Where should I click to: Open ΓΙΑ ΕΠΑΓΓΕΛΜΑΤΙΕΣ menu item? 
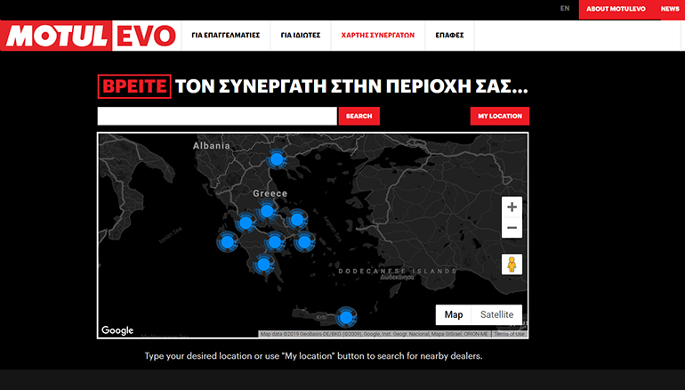pos(225,36)
